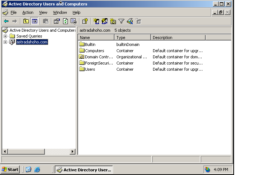This screenshot has width=280, height=175.
Task: Create a new organizational unit icon
Action: pos(113,22)
